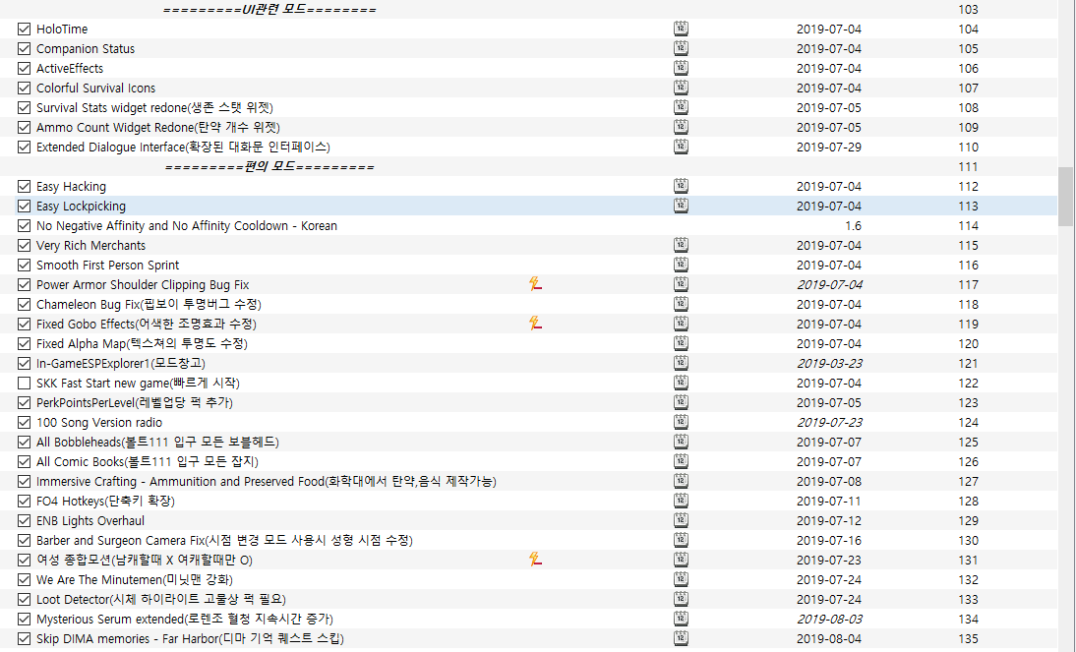The image size is (1076, 652).
Task: Select the Colorful Survival Icons mod name
Action: 95,88
